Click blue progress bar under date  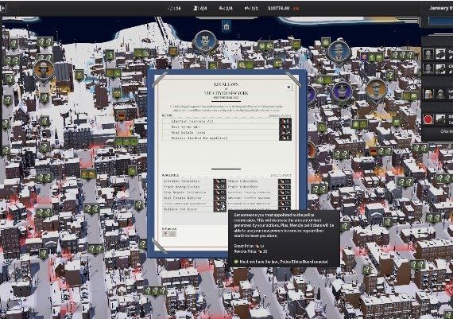(x=440, y=21)
